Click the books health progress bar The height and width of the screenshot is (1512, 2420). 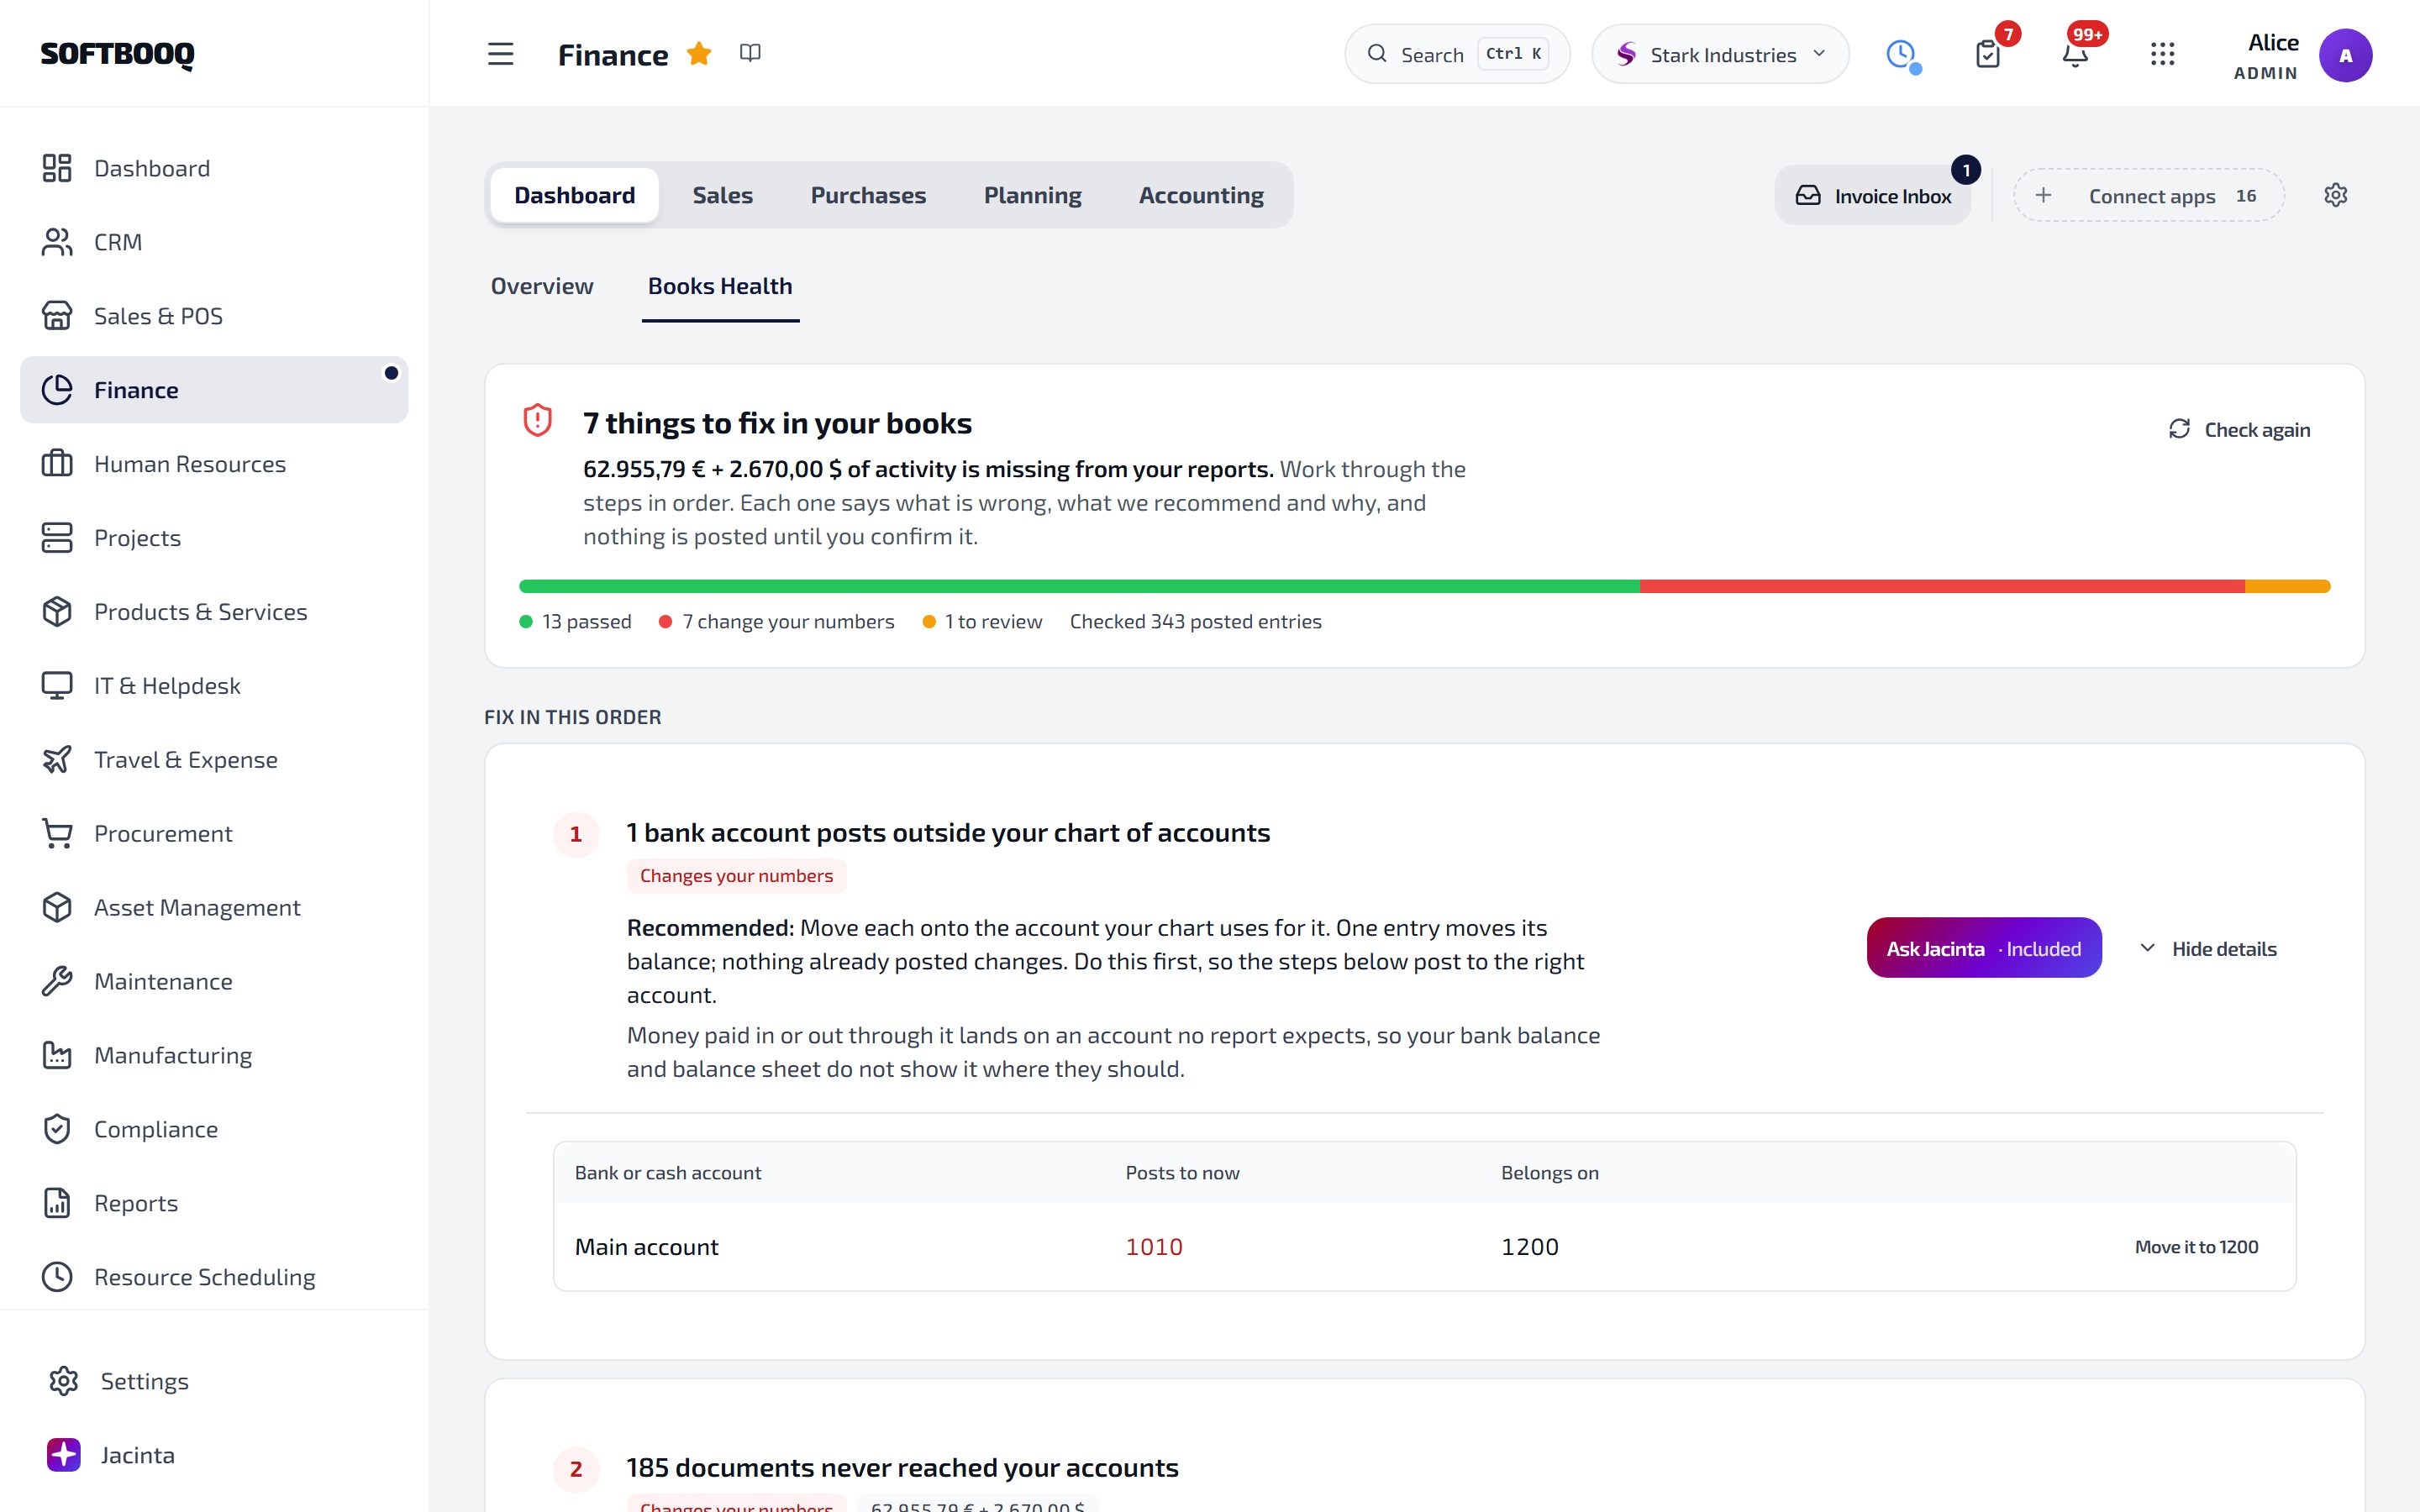(x=1424, y=586)
